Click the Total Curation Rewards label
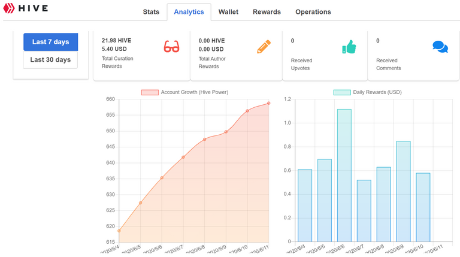The width and height of the screenshot is (460, 257). 117,62
